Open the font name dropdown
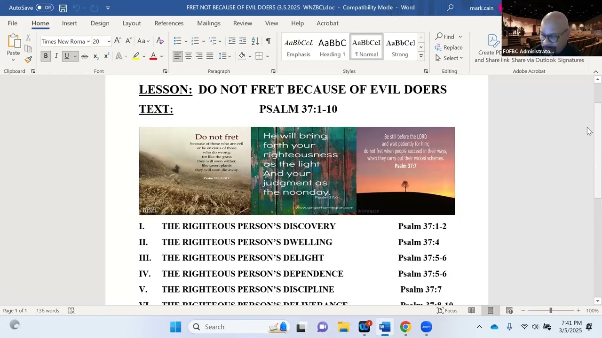Screen dimensions: 602x338 point(88,41)
